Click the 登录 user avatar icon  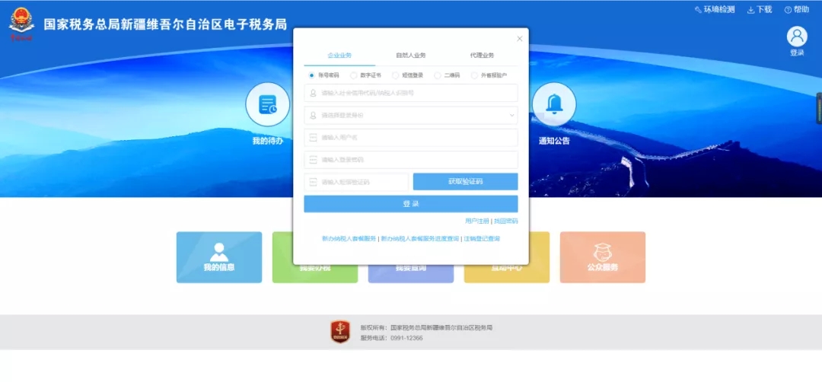[797, 37]
